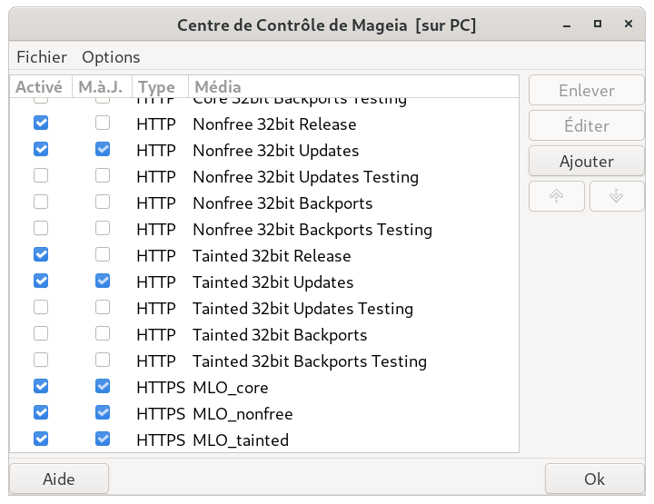Click the Éditer button
The height and width of the screenshot is (504, 654).
(x=587, y=125)
